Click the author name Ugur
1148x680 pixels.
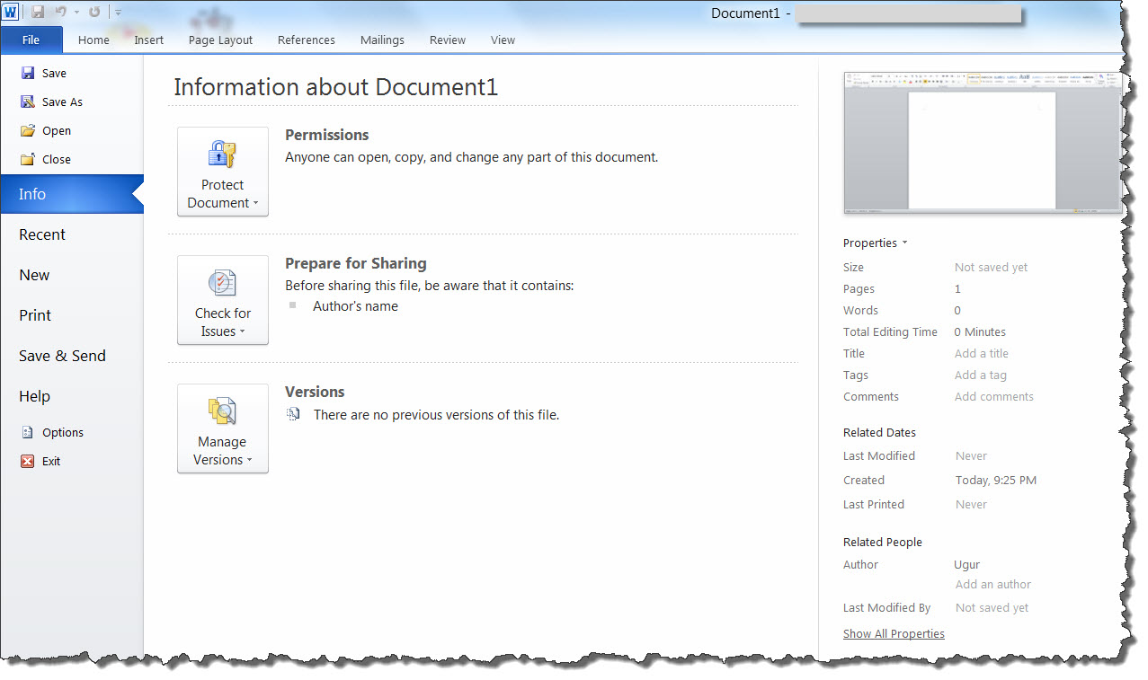966,565
